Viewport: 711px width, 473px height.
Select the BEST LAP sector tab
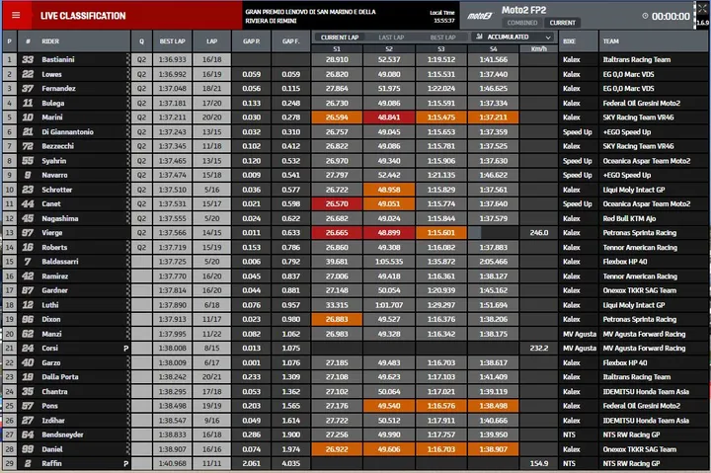[x=442, y=38]
